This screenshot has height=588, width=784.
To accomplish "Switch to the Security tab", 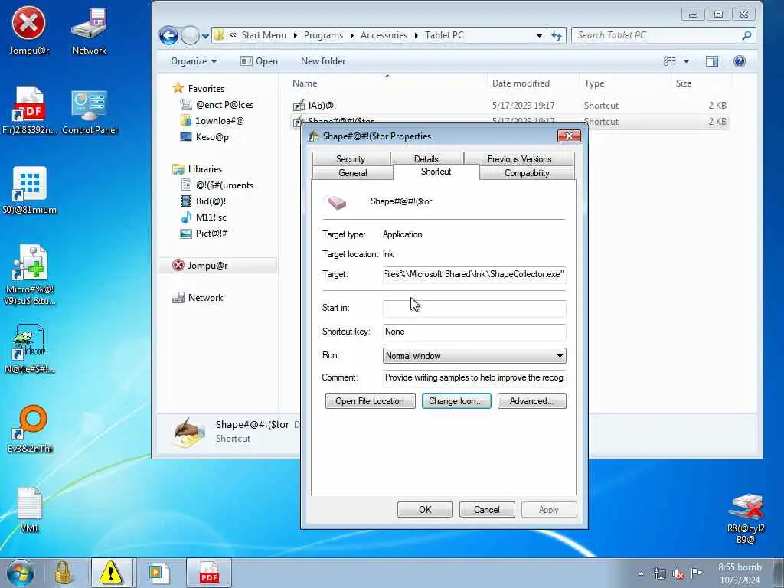I will point(351,159).
